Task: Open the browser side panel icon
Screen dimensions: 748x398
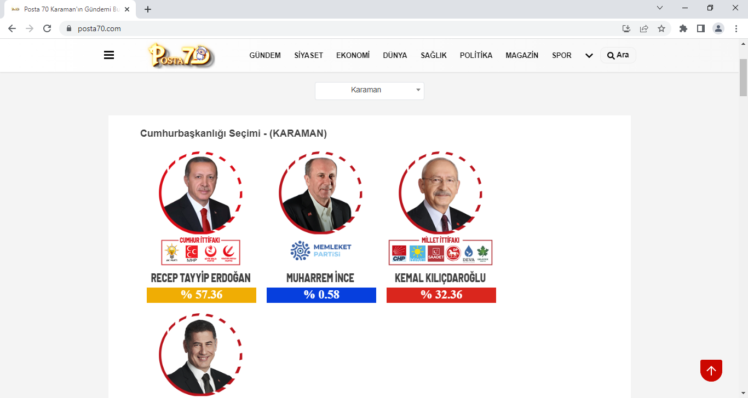Action: (x=700, y=28)
